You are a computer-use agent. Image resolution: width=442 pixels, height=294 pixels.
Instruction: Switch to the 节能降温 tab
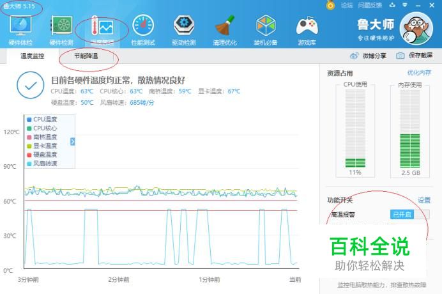click(86, 56)
